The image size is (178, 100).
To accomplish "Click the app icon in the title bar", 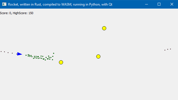I will point(4,4).
